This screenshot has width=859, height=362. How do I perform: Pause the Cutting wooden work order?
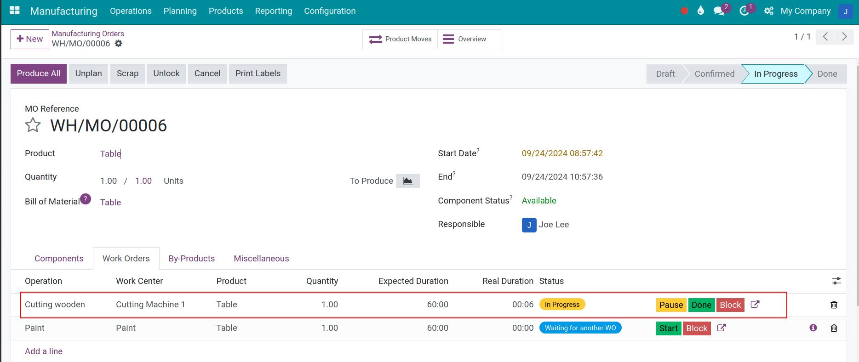pos(671,305)
